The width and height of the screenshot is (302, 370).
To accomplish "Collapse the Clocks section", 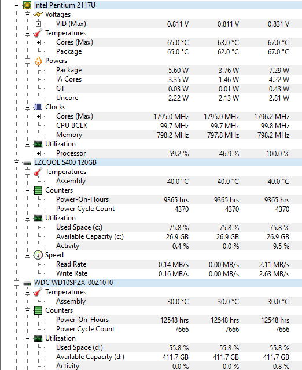I will pyautogui.click(x=27, y=107).
